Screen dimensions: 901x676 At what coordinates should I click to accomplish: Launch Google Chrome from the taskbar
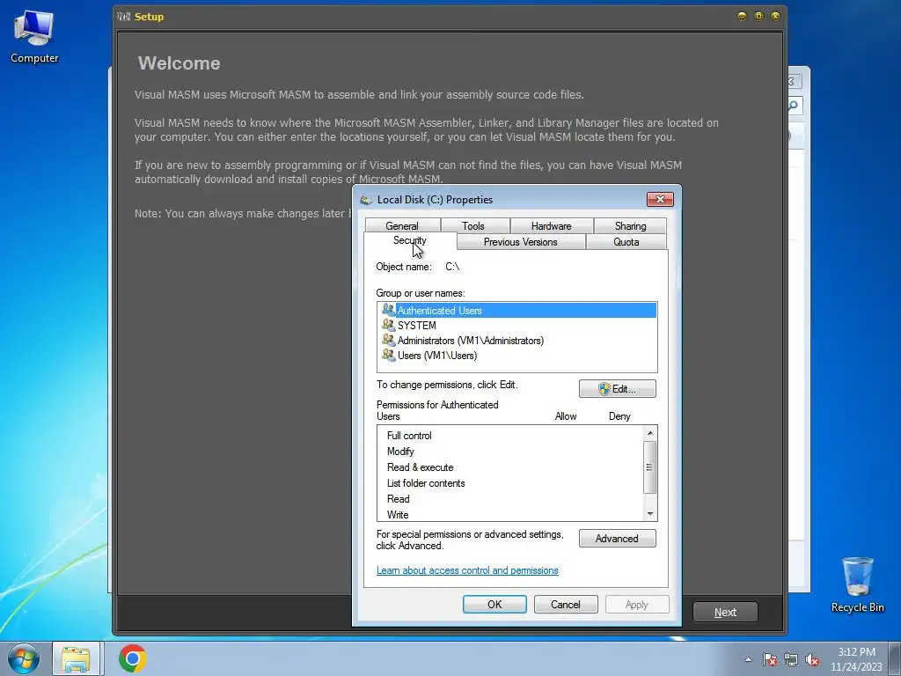pos(133,658)
